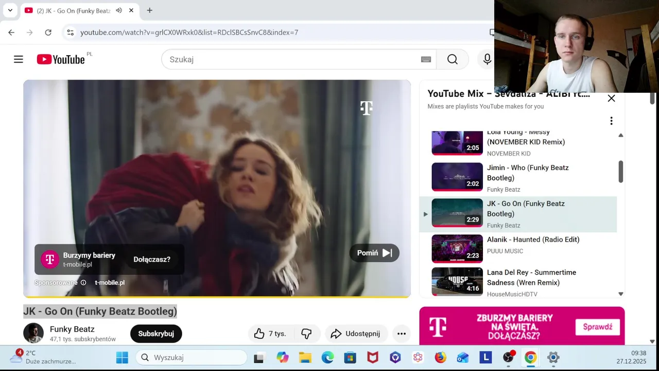Open Settings gear on taskbar
Viewport: 659px width, 371px height.
coord(553,358)
